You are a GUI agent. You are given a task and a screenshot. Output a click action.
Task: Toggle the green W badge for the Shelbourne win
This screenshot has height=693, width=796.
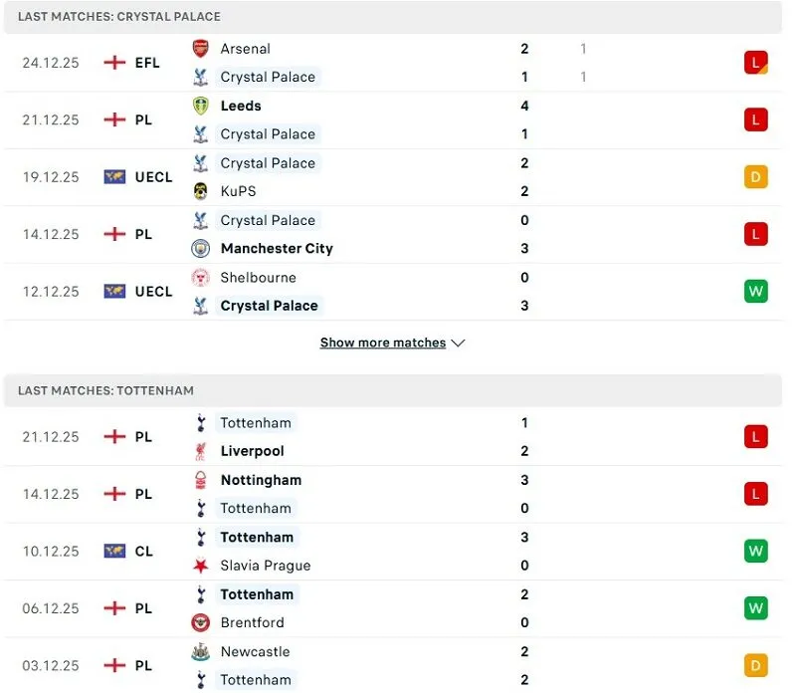point(756,291)
